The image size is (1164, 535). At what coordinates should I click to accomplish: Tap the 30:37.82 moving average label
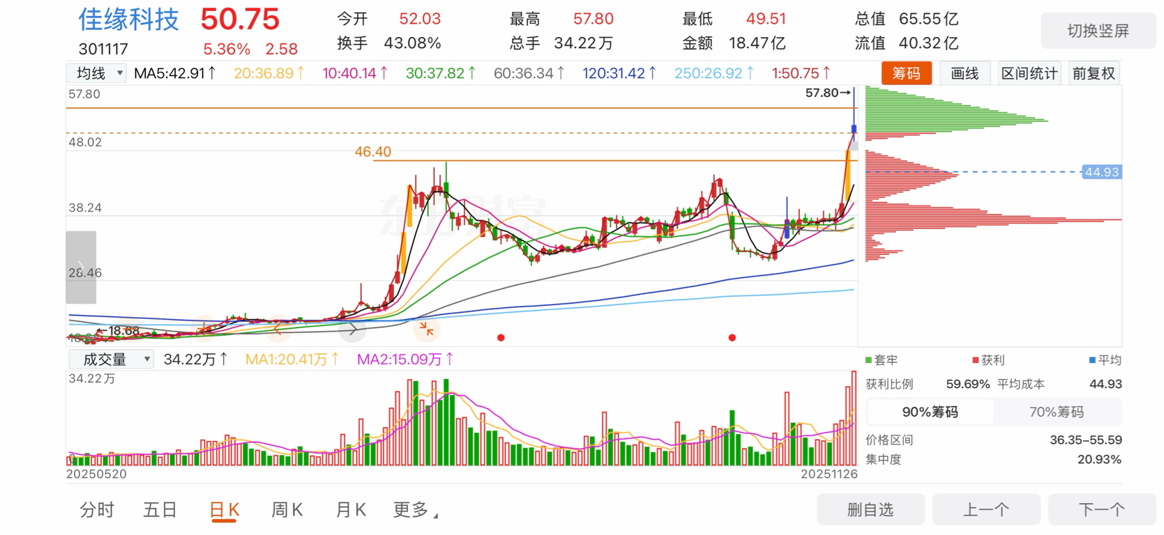[x=441, y=73]
